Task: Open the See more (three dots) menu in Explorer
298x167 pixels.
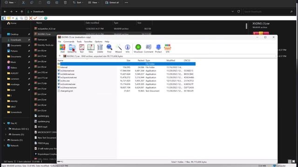Action: [126, 2]
